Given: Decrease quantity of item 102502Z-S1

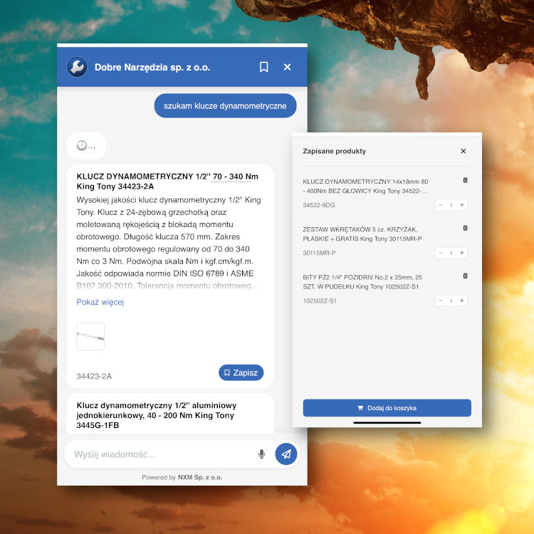Looking at the screenshot, I should pyautogui.click(x=441, y=300).
